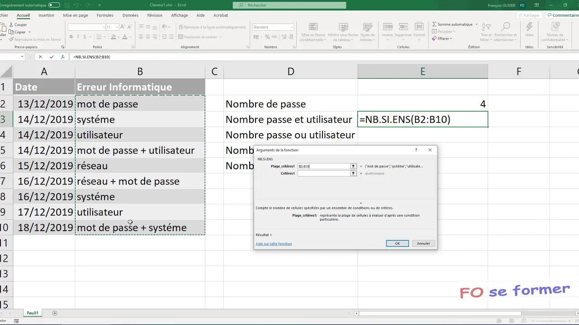This screenshot has width=579, height=325.
Task: Click OK in Arguments de la fonction
Action: pyautogui.click(x=397, y=243)
